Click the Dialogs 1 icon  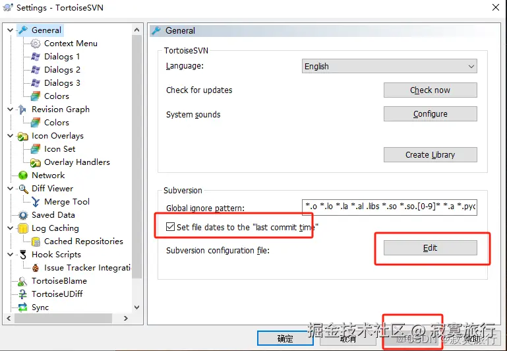point(36,57)
